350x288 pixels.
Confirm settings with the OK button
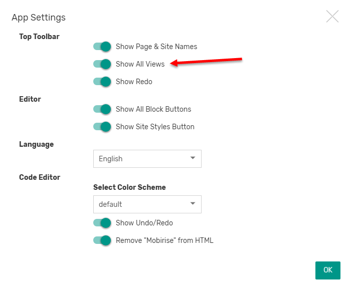[x=327, y=270]
